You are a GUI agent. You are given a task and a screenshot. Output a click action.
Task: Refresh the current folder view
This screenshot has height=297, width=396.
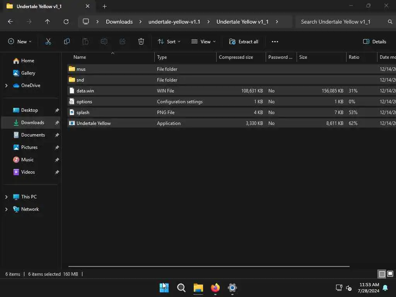click(x=66, y=22)
